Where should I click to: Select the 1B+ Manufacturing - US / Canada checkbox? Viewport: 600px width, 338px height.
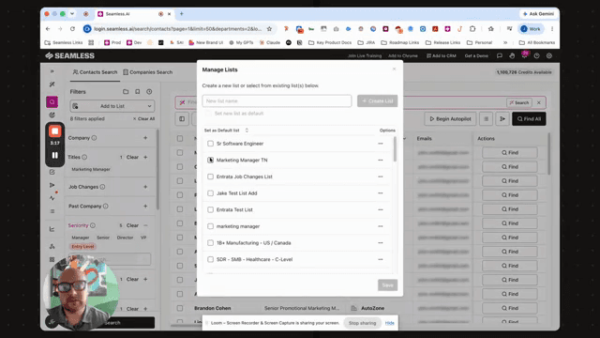click(210, 242)
